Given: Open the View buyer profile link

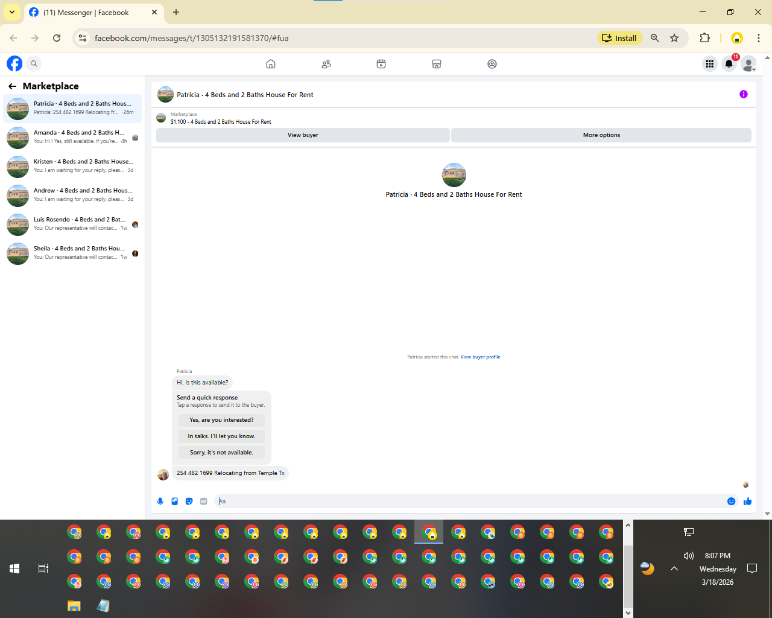Looking at the screenshot, I should [480, 357].
